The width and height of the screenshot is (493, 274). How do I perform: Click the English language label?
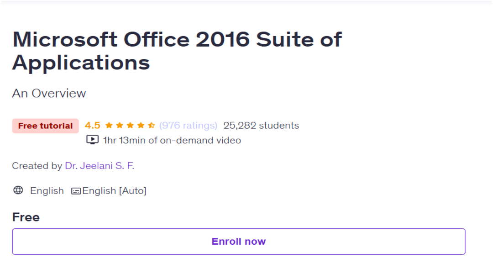[47, 190]
